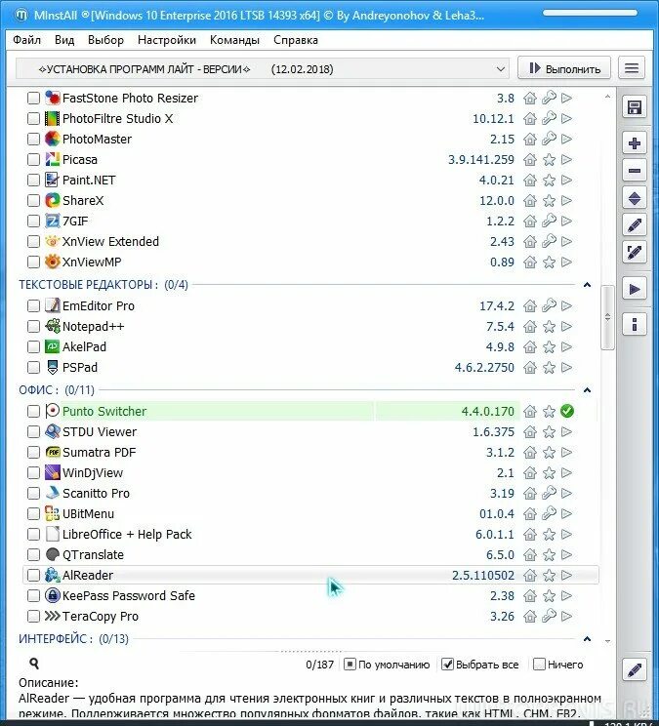Click the key icon in the Scanitto Pro row

pyautogui.click(x=549, y=493)
